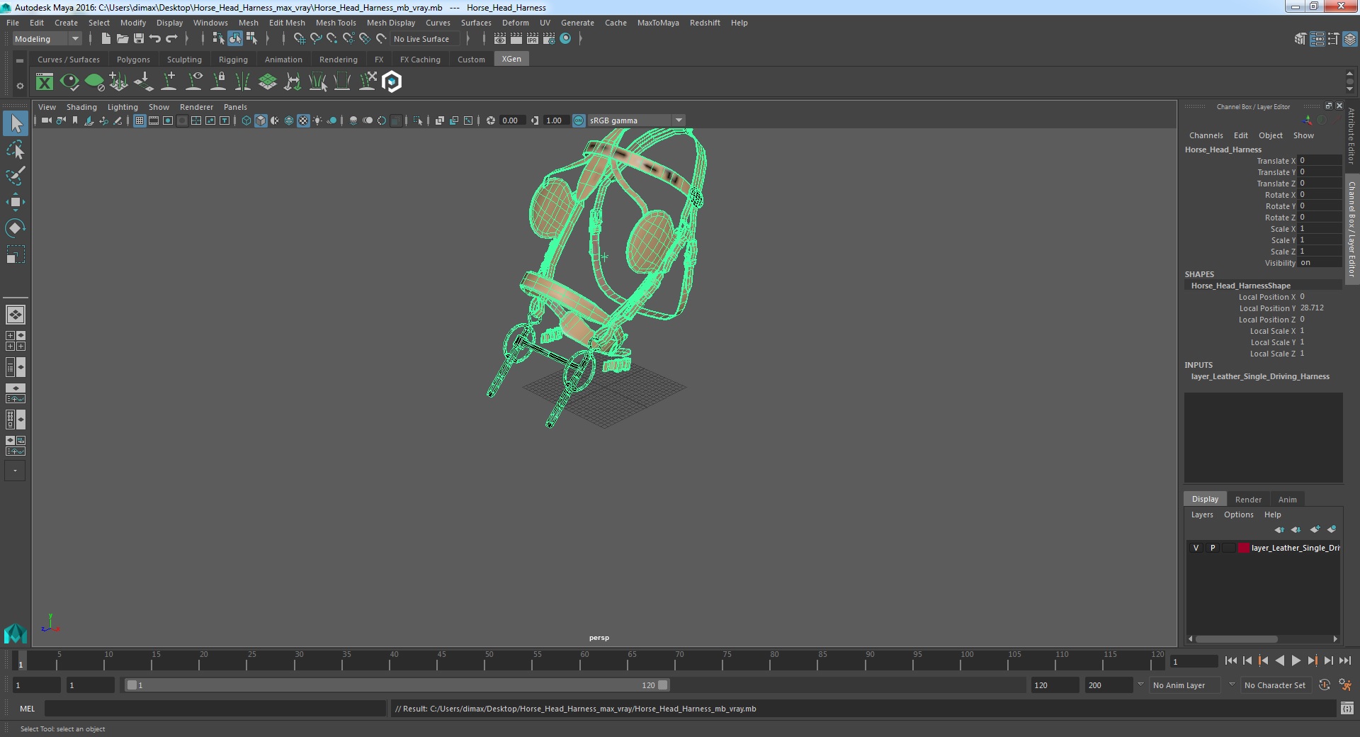Open the Mesh Tools menu
The width and height of the screenshot is (1360, 737).
coord(336,23)
